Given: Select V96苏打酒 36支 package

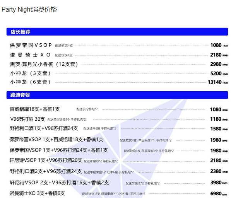Looking at the screenshot, I should click(27, 119).
